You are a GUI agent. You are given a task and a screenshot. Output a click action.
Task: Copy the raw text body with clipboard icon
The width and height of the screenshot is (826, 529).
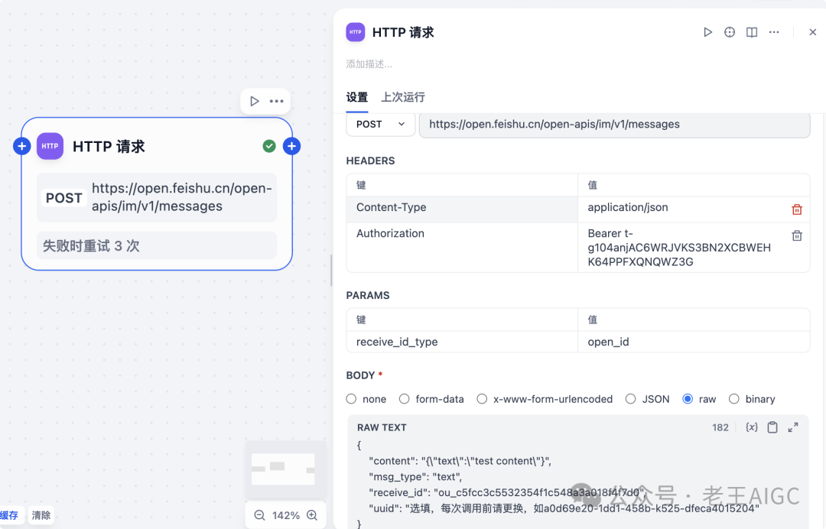pos(772,427)
